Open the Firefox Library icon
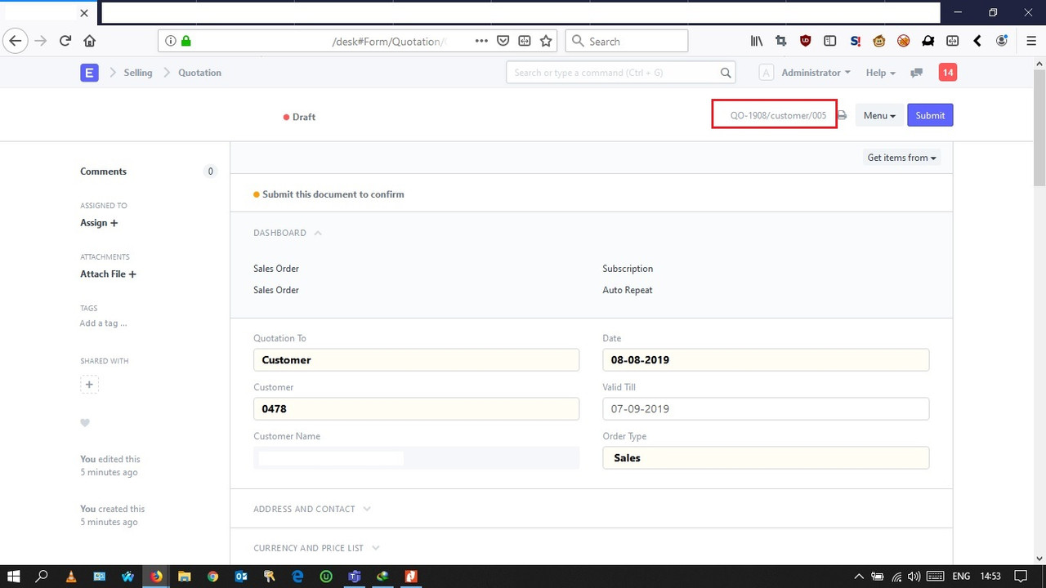This screenshot has width=1046, height=588. point(757,41)
